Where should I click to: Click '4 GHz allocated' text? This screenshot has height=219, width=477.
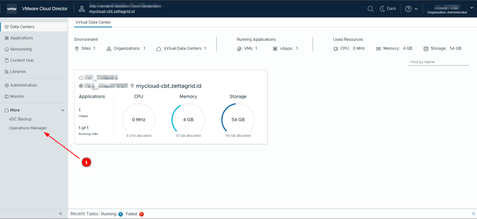139,136
